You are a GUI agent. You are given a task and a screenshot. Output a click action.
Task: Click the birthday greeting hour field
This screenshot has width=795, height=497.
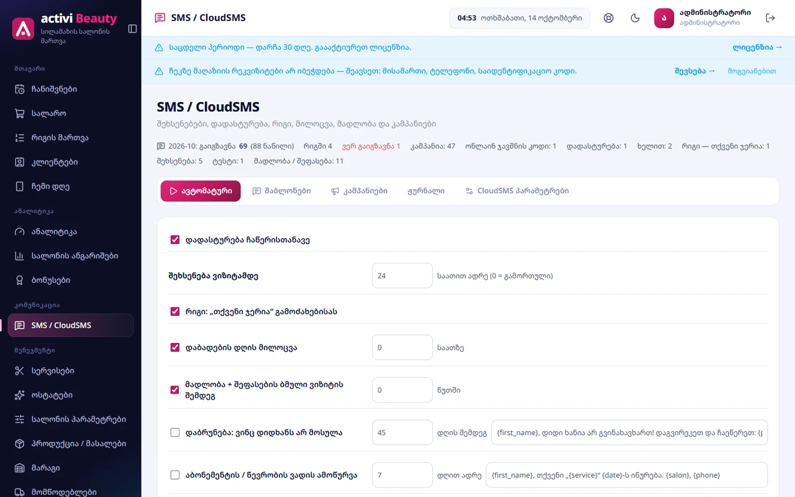(x=402, y=347)
